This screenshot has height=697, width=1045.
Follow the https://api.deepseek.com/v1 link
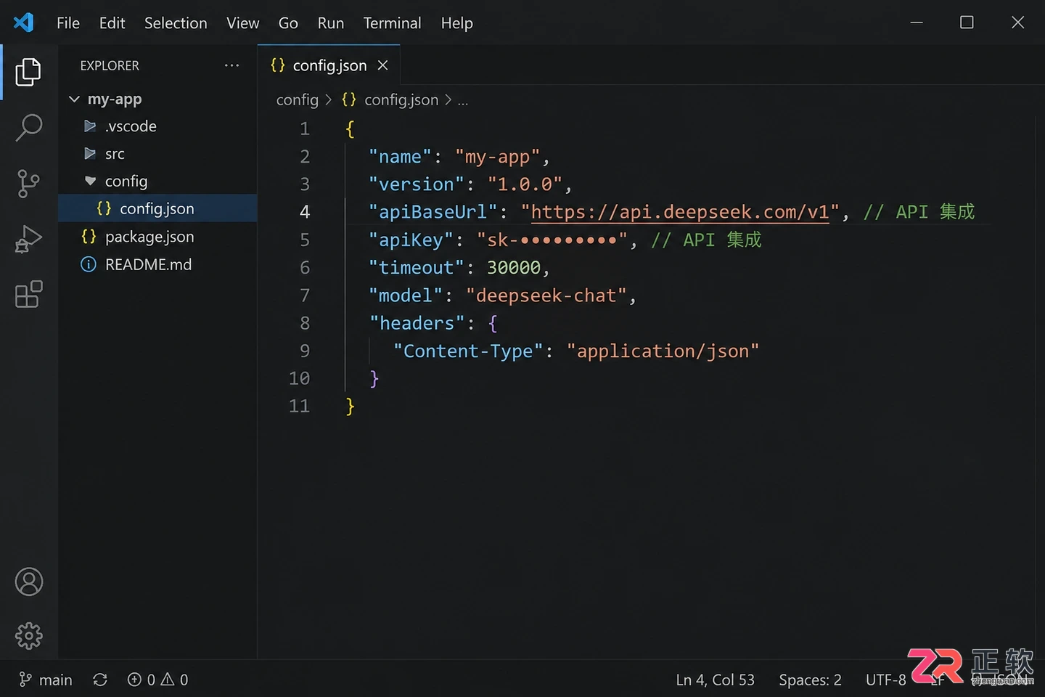point(680,212)
